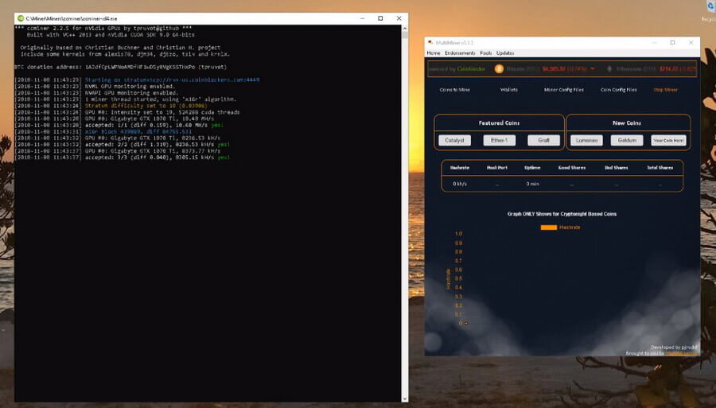
Task: Click the Good Shares column header
Action: point(572,168)
